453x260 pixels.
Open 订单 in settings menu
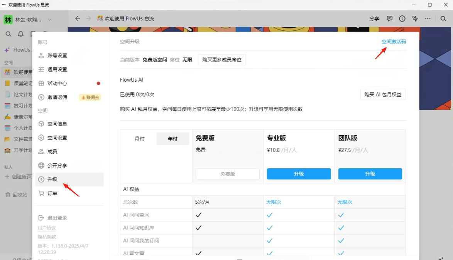pos(69,193)
